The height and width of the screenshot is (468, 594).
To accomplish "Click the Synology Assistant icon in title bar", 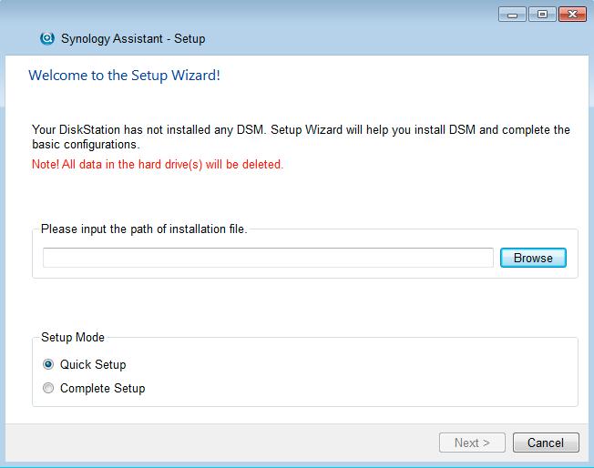I will 47,38.
